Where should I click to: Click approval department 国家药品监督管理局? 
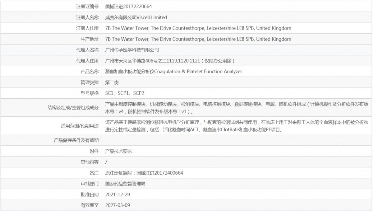pyautogui.click(x=125, y=184)
